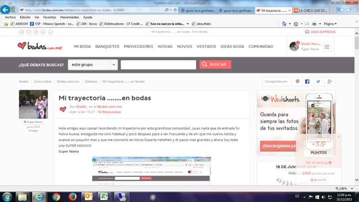Click the favorites star in bookmarks bar
Screen dimensions: 359x202
point(6,24)
